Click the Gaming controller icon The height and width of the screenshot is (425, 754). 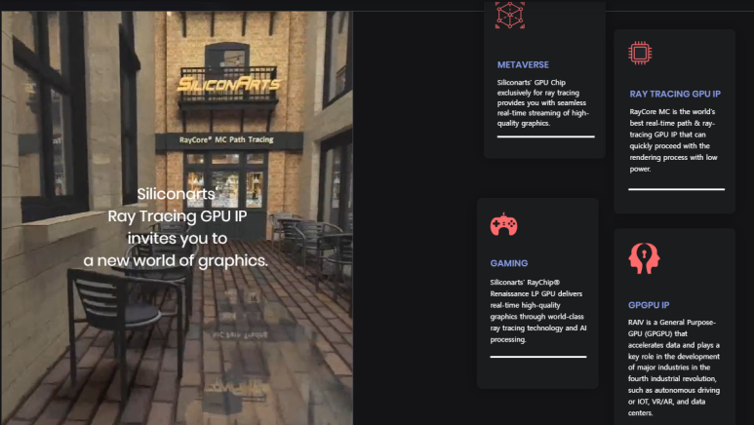click(x=503, y=224)
